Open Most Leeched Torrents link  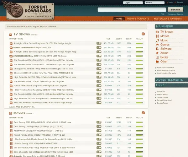(166, 73)
